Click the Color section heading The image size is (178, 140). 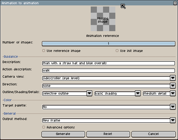[x=8, y=100]
